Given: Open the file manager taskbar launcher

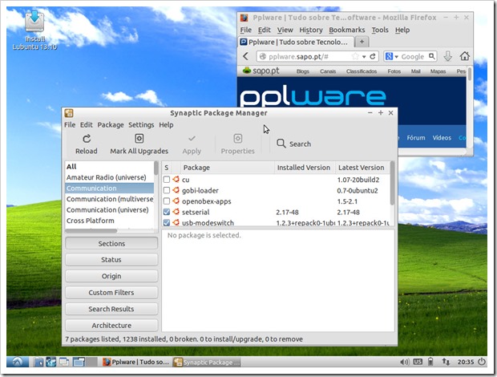Looking at the screenshot, I should [38, 362].
